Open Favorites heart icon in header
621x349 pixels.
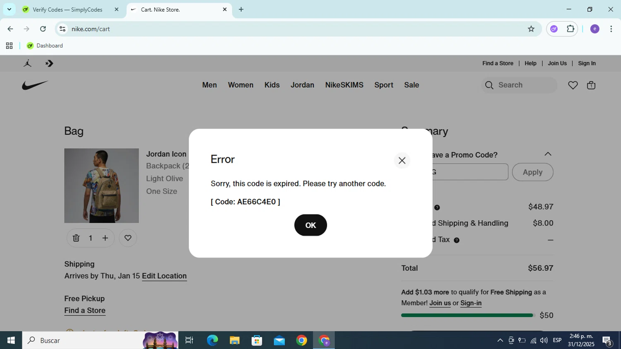pyautogui.click(x=573, y=85)
